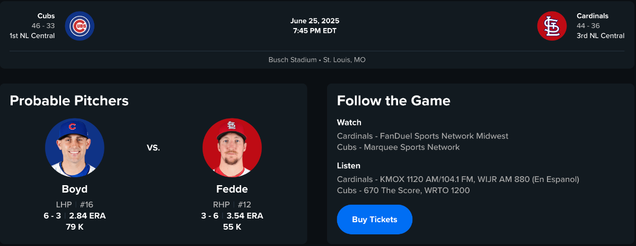
Task: Click pitcher name Fedde
Action: tap(232, 189)
